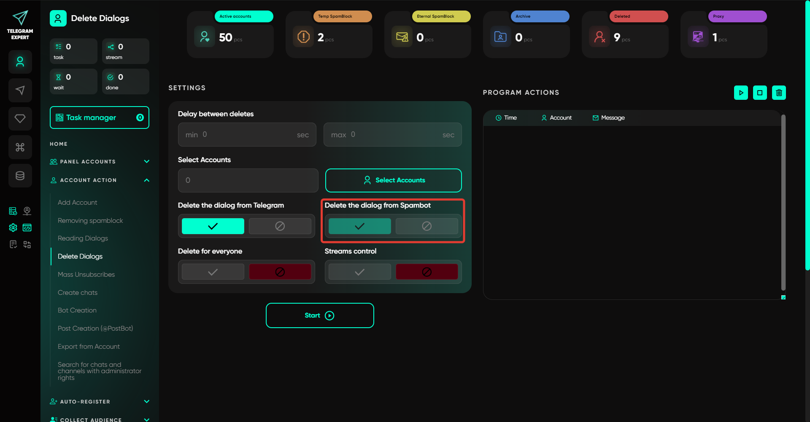The height and width of the screenshot is (422, 810).
Task: Go to Removing spamblock page
Action: tap(90, 221)
